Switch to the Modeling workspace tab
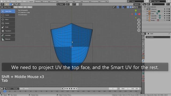This screenshot has height=96, width=171. click(38, 2)
